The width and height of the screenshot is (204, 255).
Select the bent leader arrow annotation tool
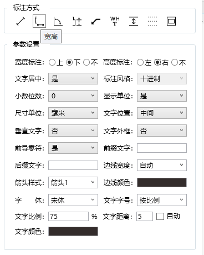[x=96, y=22]
